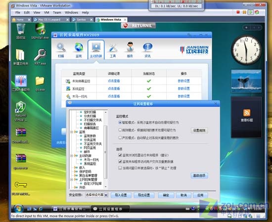Collapse the 监视 tree node
This screenshot has height=222, width=272.
point(72,132)
